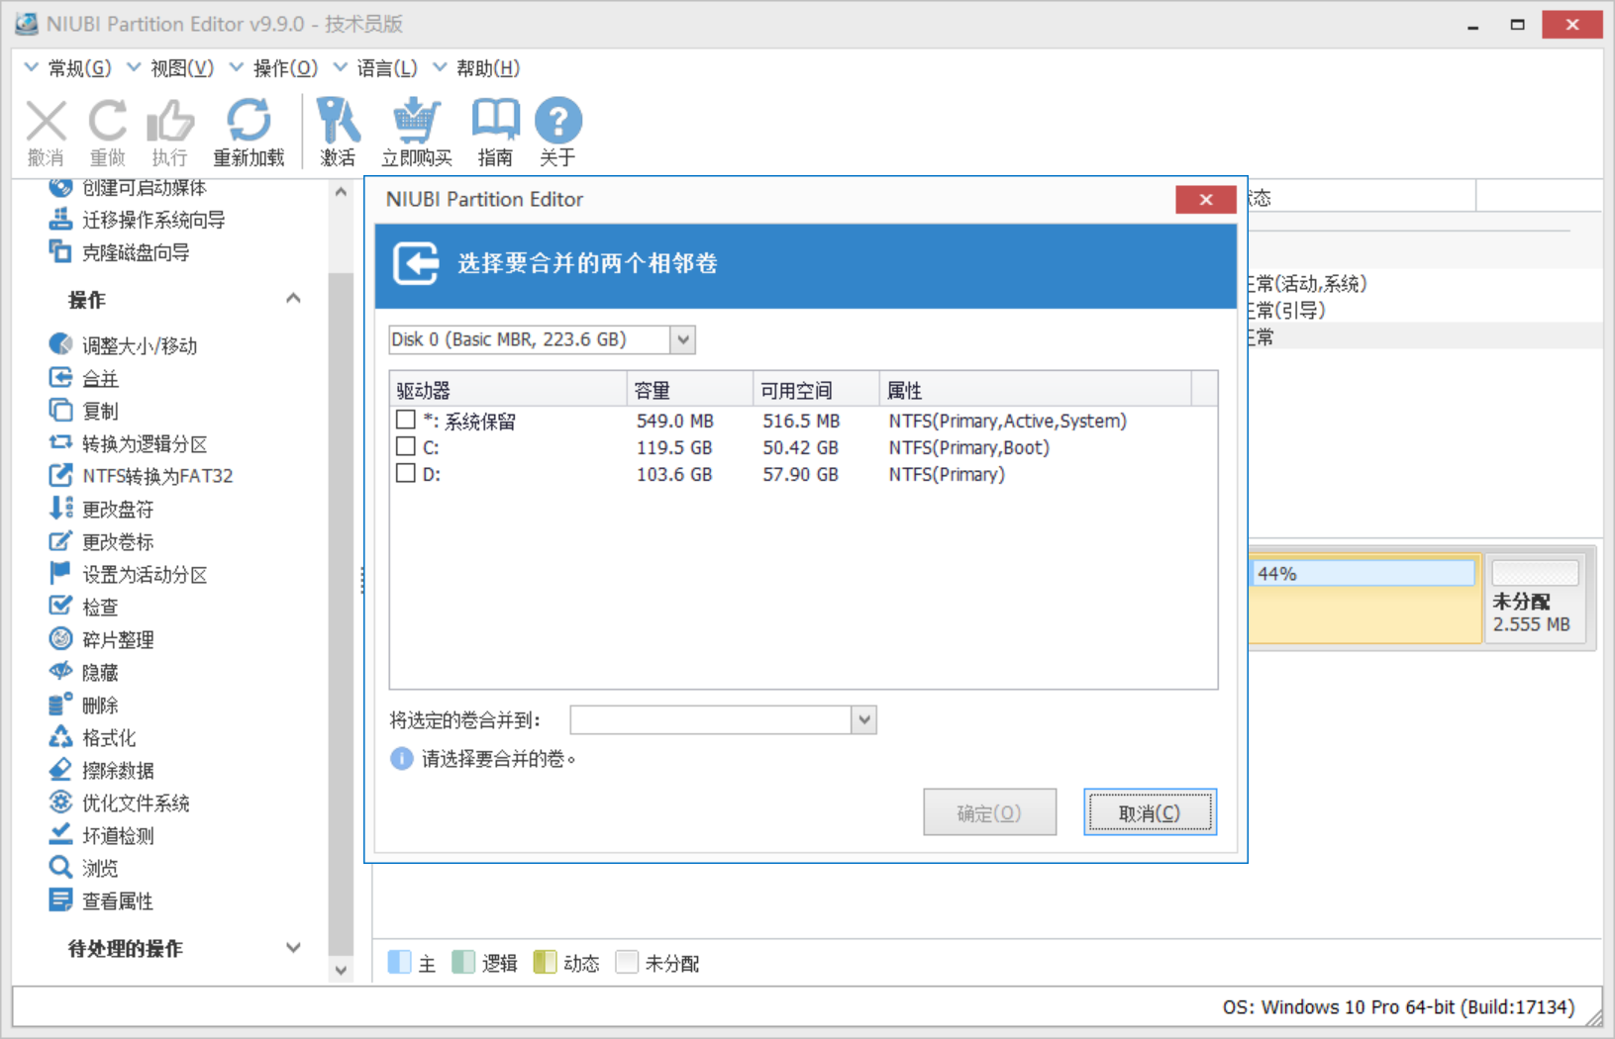Choose 合并 in the operations list

[84, 378]
